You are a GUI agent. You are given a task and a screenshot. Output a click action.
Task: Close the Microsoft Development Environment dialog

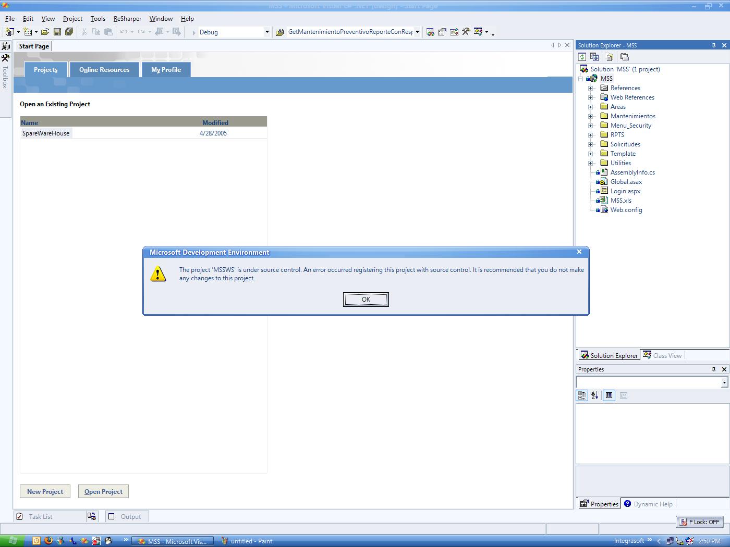click(579, 252)
